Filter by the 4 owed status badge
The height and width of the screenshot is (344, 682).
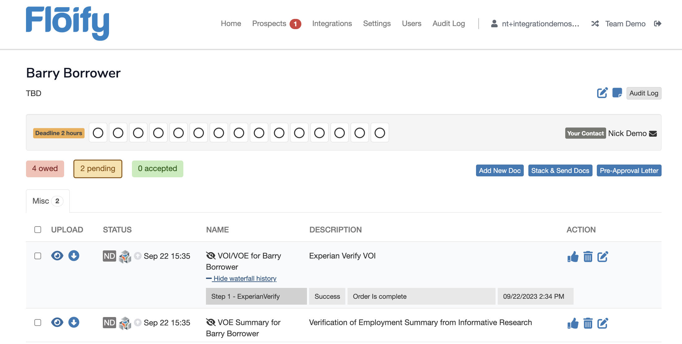coord(45,169)
